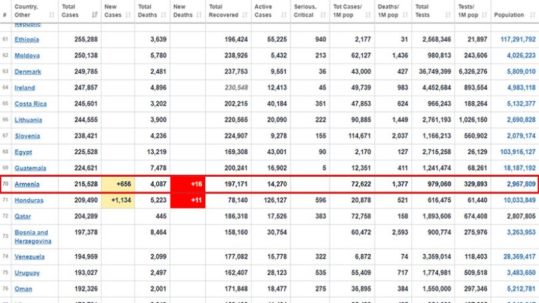Open the Moldova country link
Screen dimensions: 539x303
pos(27,56)
